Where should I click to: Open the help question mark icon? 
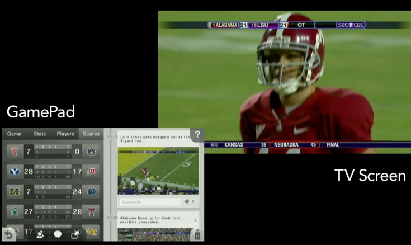point(196,134)
